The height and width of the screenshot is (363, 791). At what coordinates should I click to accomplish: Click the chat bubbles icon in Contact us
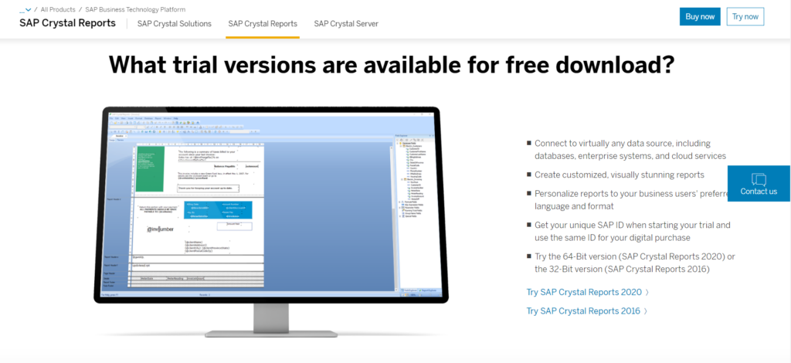tap(759, 179)
